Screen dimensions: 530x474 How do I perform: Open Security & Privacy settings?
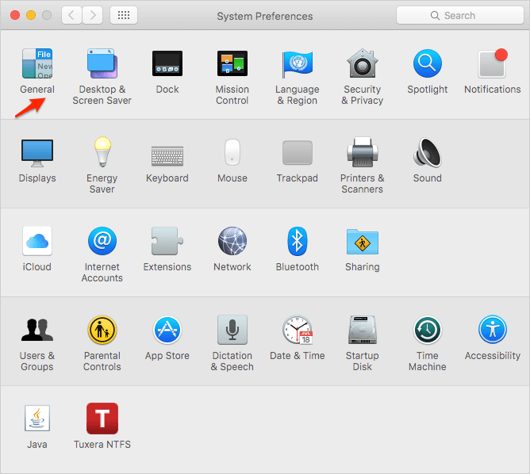pos(363,63)
